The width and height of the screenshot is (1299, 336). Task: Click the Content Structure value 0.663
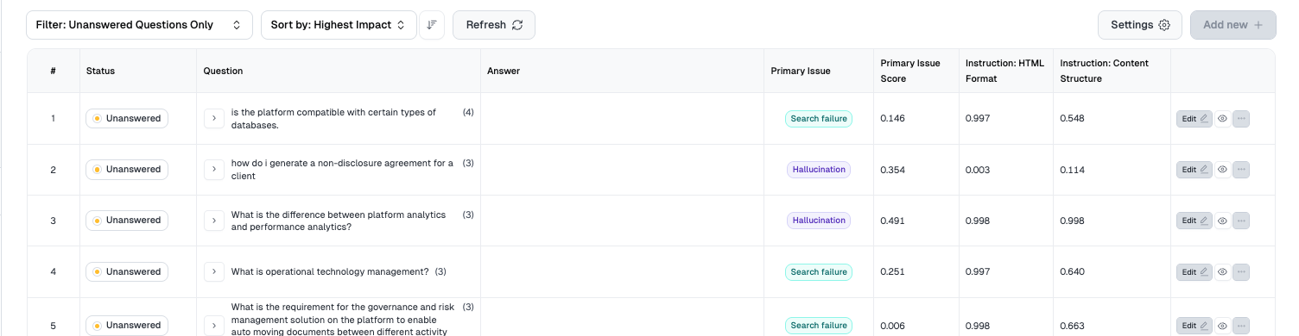tap(1073, 326)
